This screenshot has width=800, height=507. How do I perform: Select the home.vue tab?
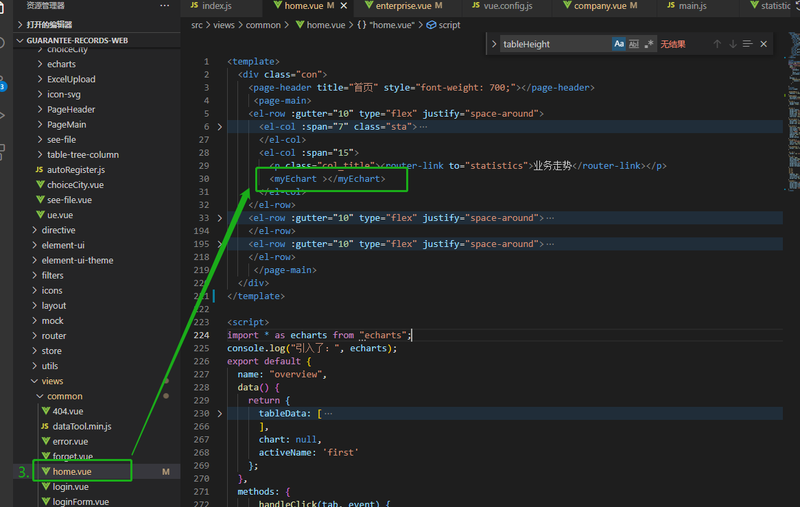tap(303, 5)
